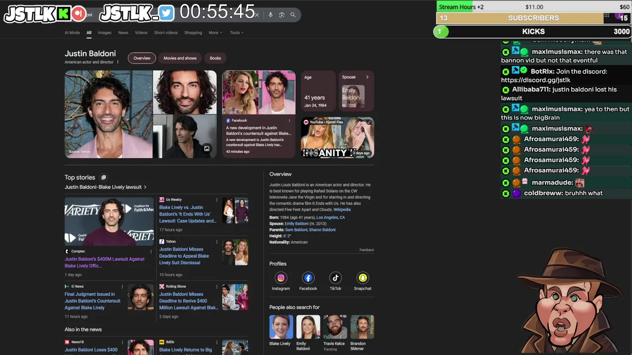Open the Emily Baldoni spouse link
The height and width of the screenshot is (355, 632).
[x=296, y=224]
